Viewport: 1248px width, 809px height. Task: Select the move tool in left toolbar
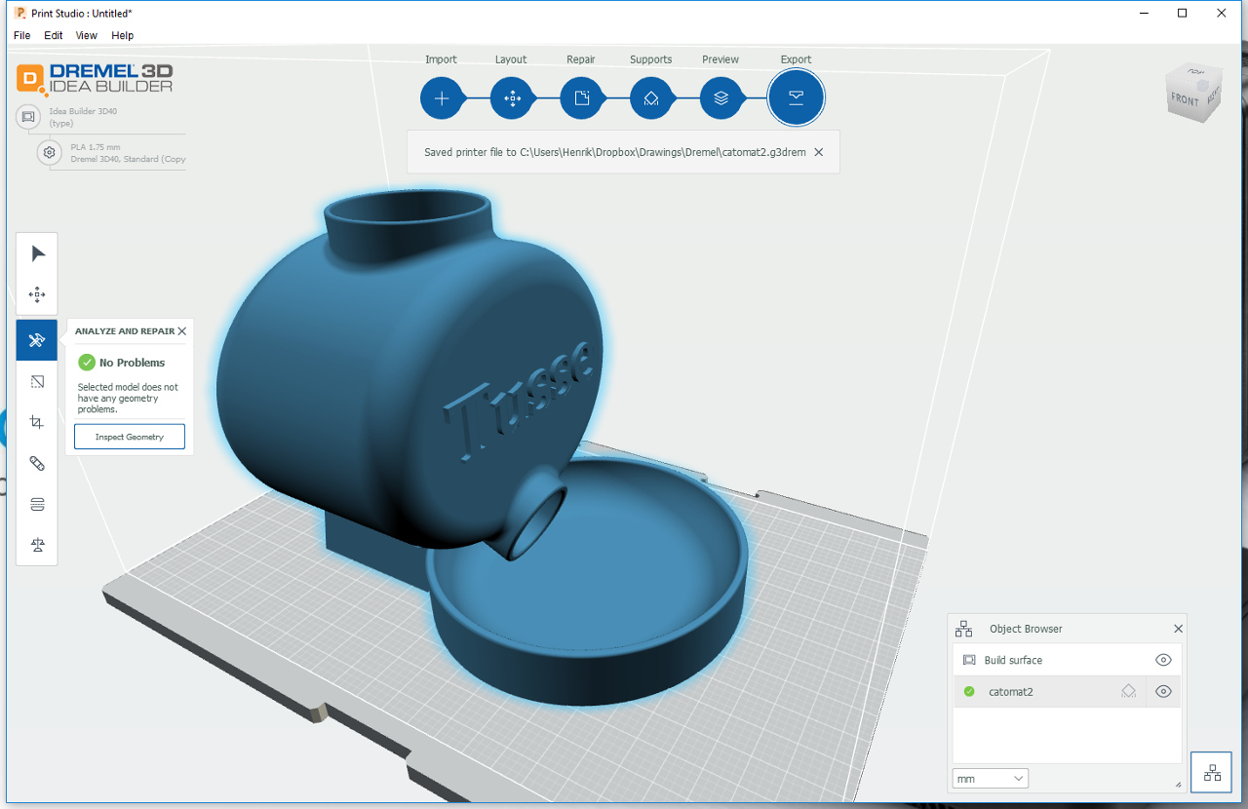(37, 294)
